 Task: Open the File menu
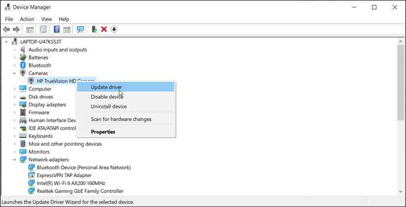(x=9, y=19)
